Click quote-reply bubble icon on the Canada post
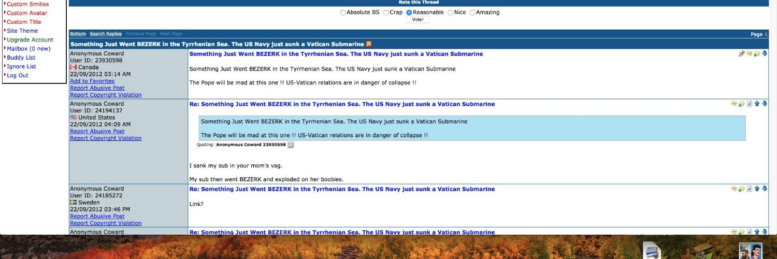 click(757, 54)
